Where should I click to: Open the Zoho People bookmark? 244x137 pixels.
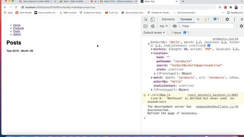click(x=24, y=13)
